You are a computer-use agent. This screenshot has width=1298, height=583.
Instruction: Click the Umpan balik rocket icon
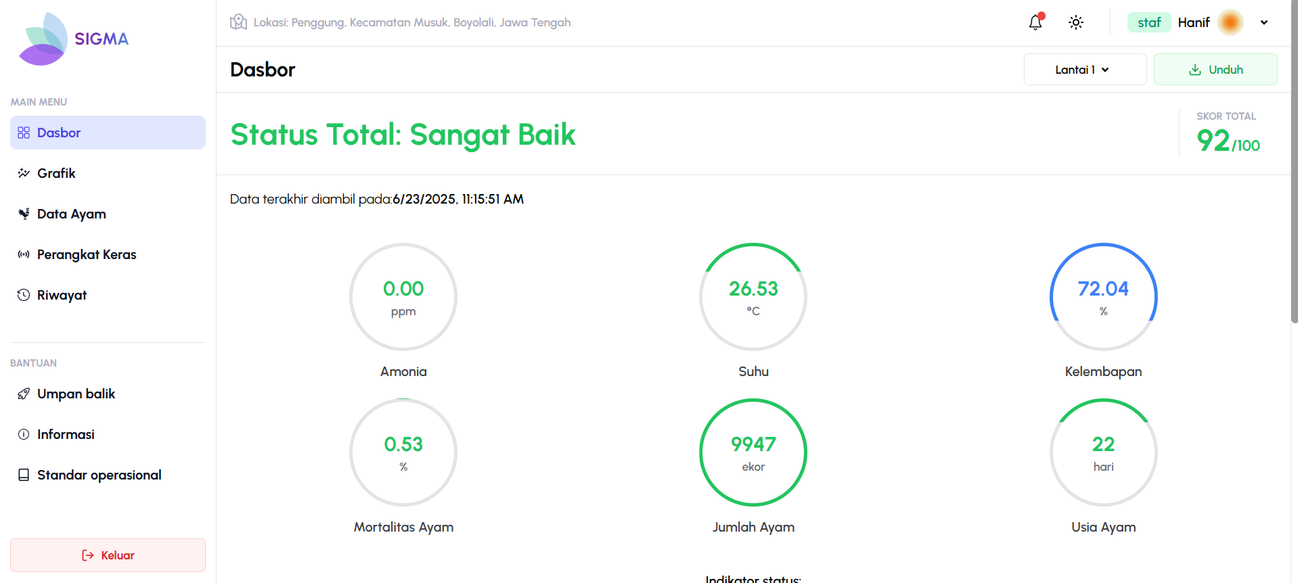click(x=24, y=394)
